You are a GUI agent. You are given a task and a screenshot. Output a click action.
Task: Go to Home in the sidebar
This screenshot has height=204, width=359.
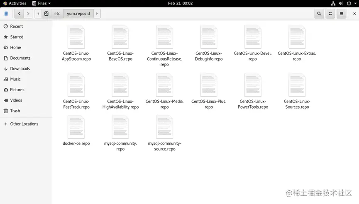click(x=26, y=47)
